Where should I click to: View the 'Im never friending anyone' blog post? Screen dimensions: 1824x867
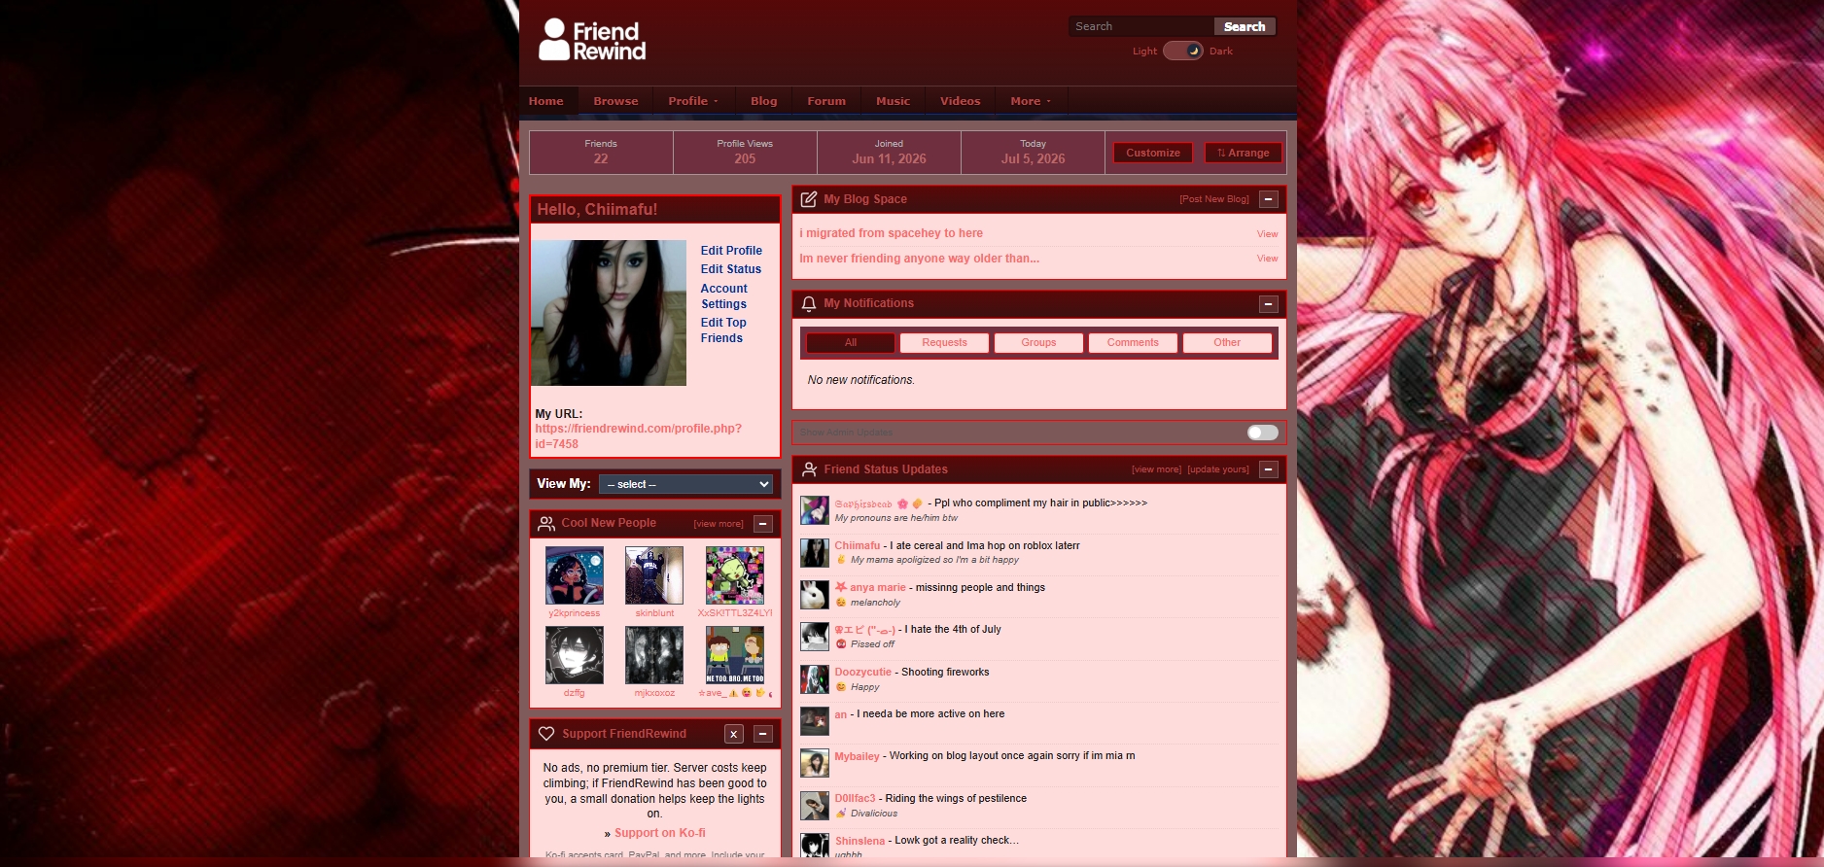point(1267,259)
